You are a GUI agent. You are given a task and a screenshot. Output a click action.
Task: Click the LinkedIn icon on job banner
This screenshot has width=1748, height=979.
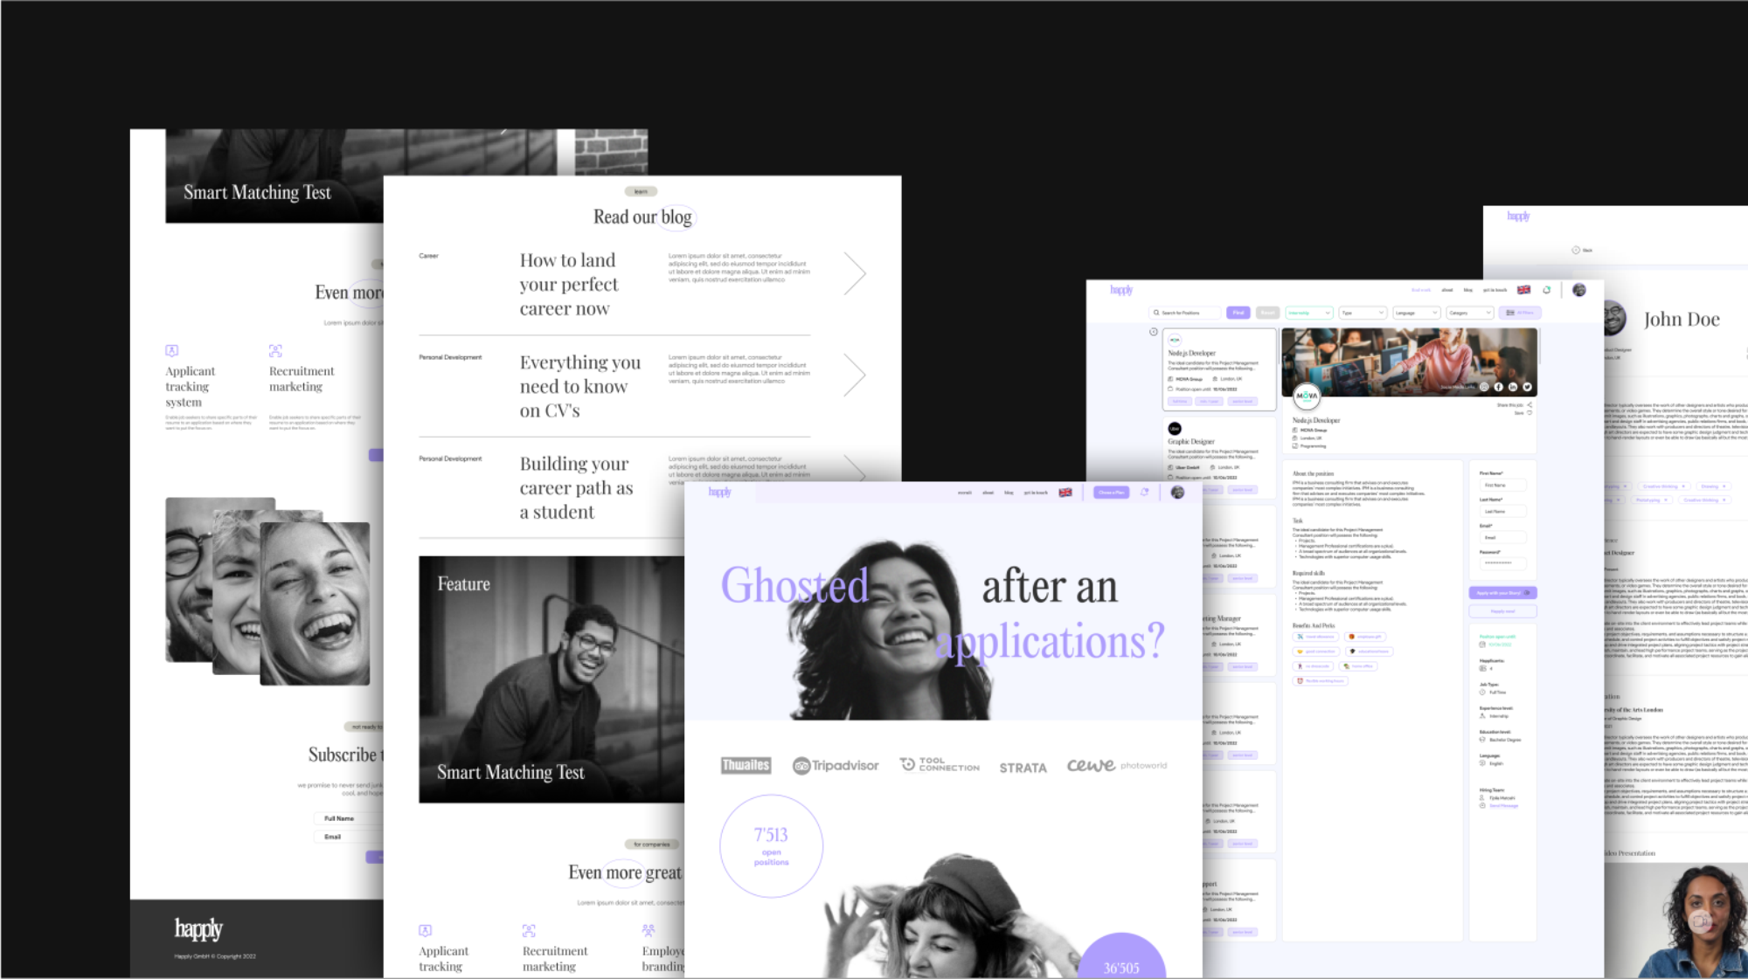coord(1513,387)
